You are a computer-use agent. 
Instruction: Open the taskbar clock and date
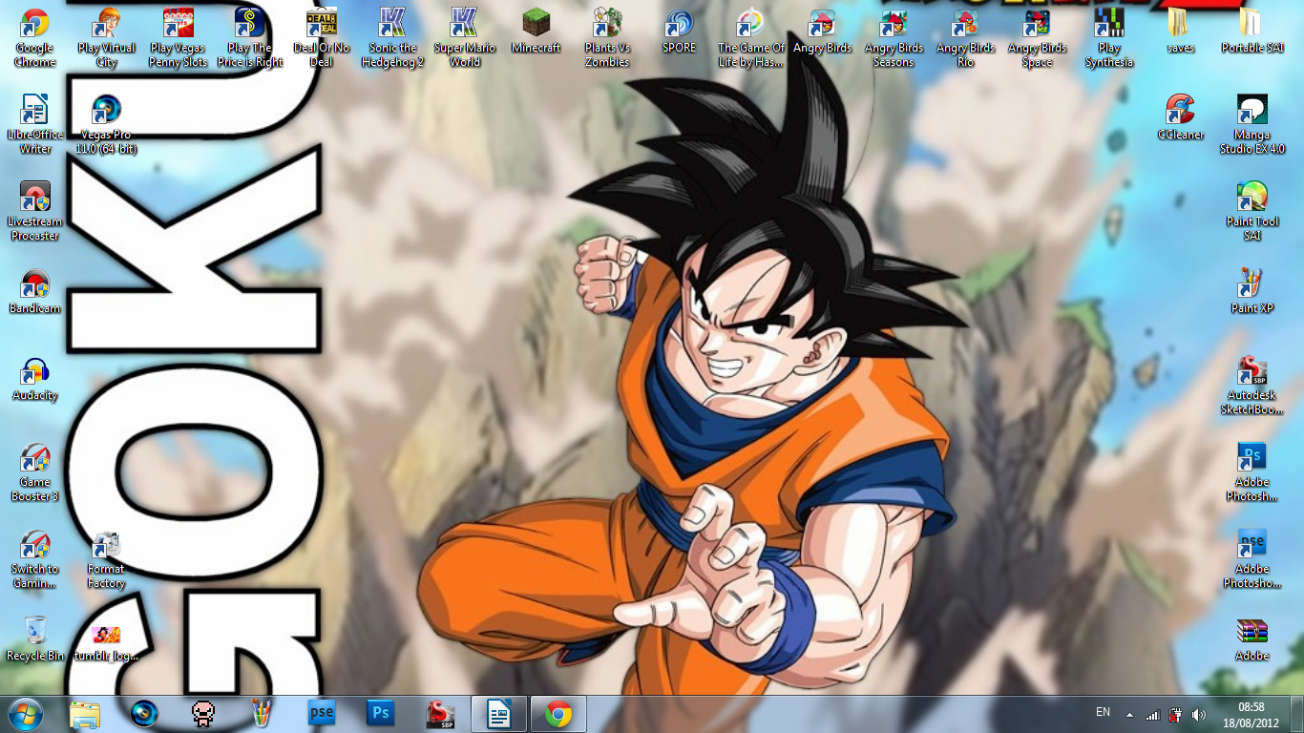[1251, 714]
